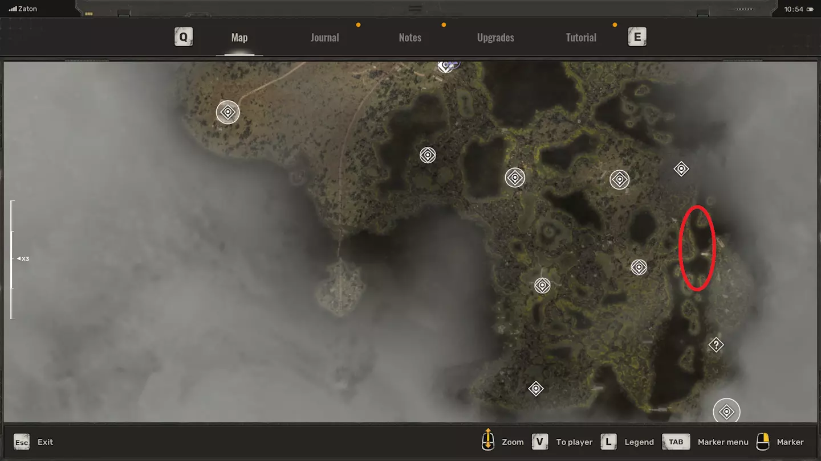Select the uncircled diamond marker near the northeast fog
This screenshot has height=461, width=821.
(x=681, y=169)
